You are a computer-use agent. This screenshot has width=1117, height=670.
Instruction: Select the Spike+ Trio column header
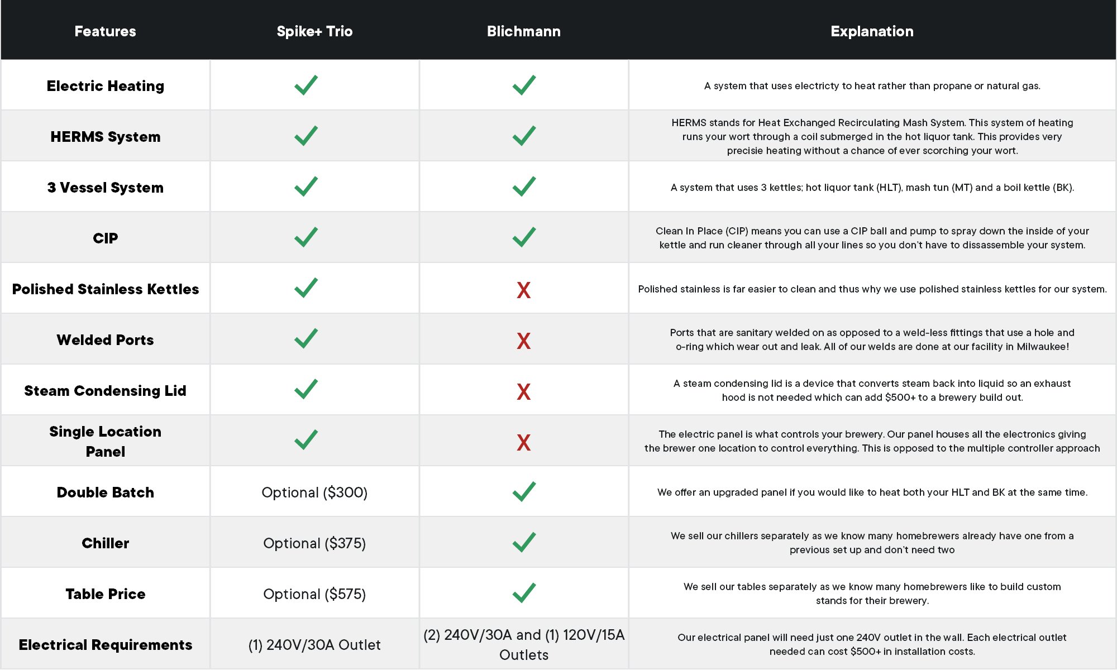pos(314,31)
